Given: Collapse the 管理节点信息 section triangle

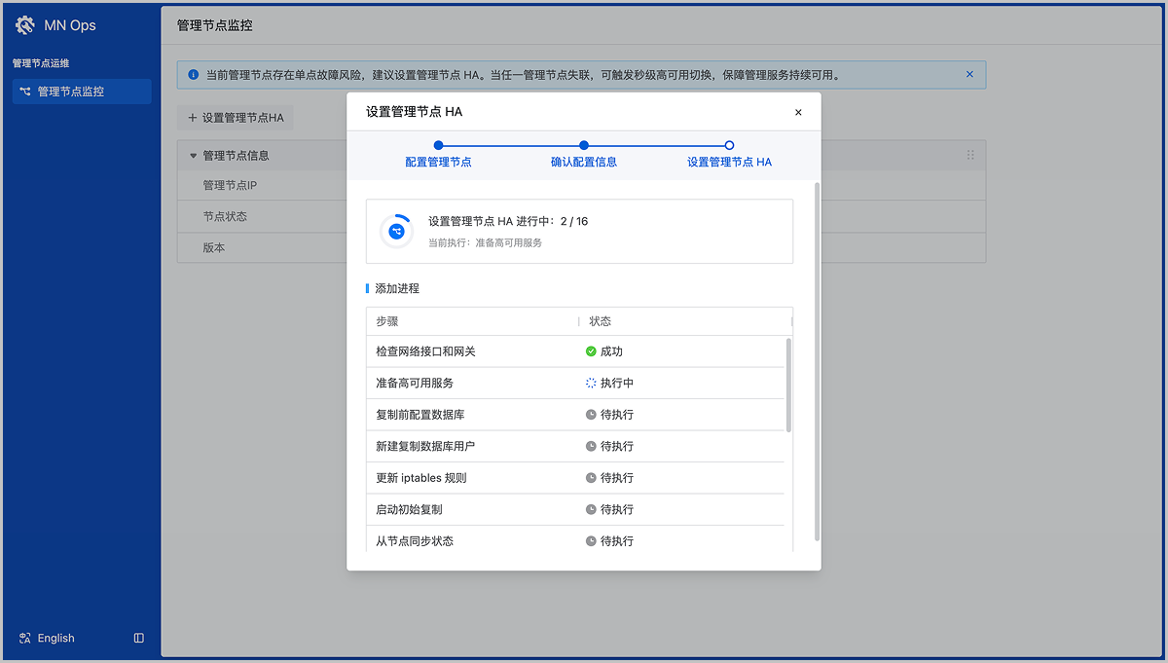Looking at the screenshot, I should pos(193,156).
